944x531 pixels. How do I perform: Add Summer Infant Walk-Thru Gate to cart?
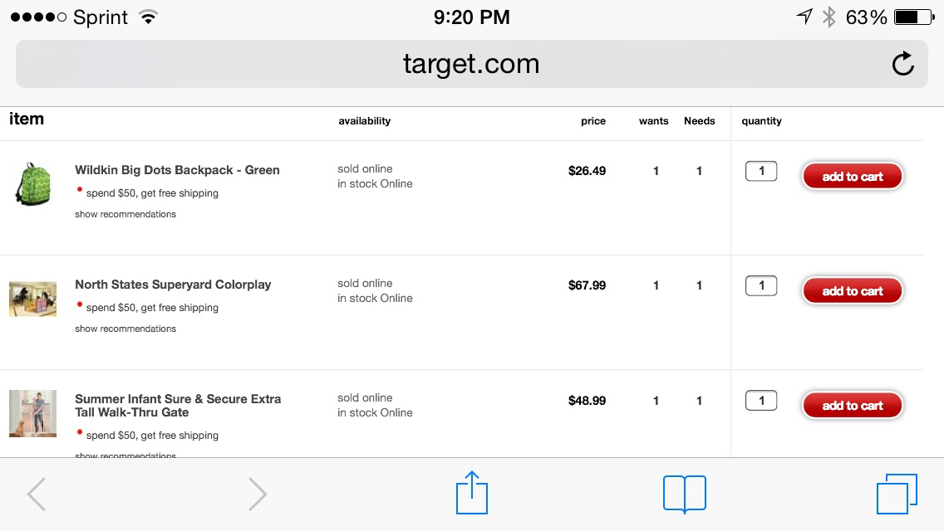[853, 406]
